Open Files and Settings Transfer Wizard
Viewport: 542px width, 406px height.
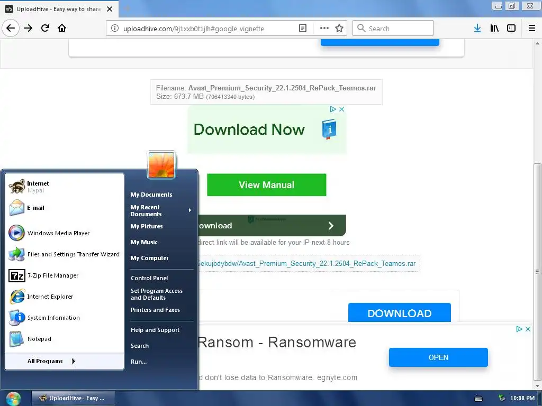[x=64, y=254]
